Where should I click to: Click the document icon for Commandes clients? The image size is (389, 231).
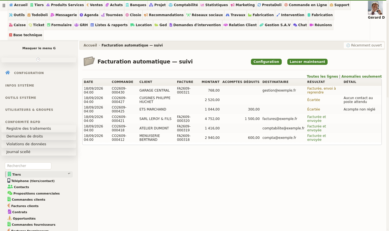click(9, 199)
